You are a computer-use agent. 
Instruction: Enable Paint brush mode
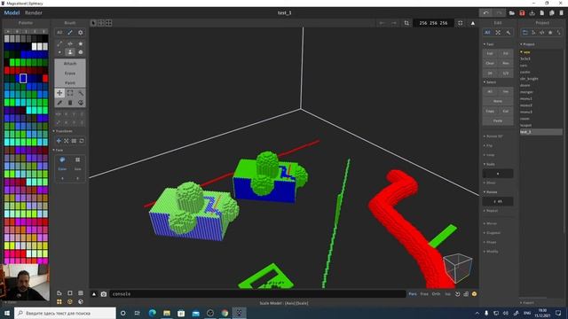point(70,82)
